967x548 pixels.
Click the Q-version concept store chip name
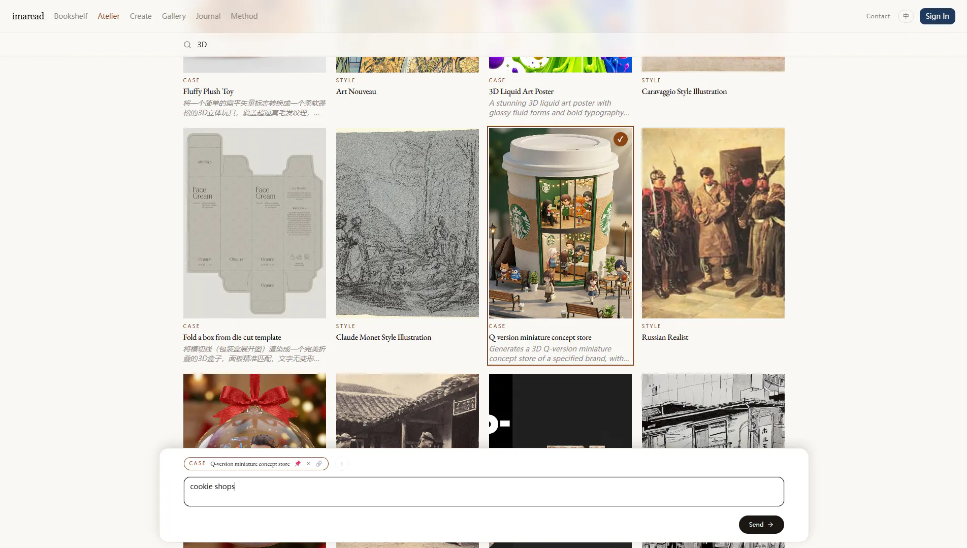point(250,464)
